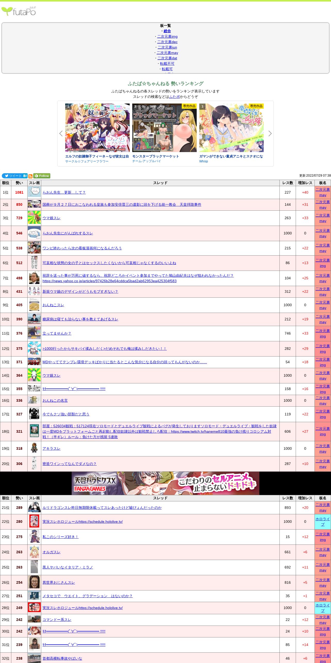
Task: Go to previous slide in ad carousel
Action: click(61, 133)
